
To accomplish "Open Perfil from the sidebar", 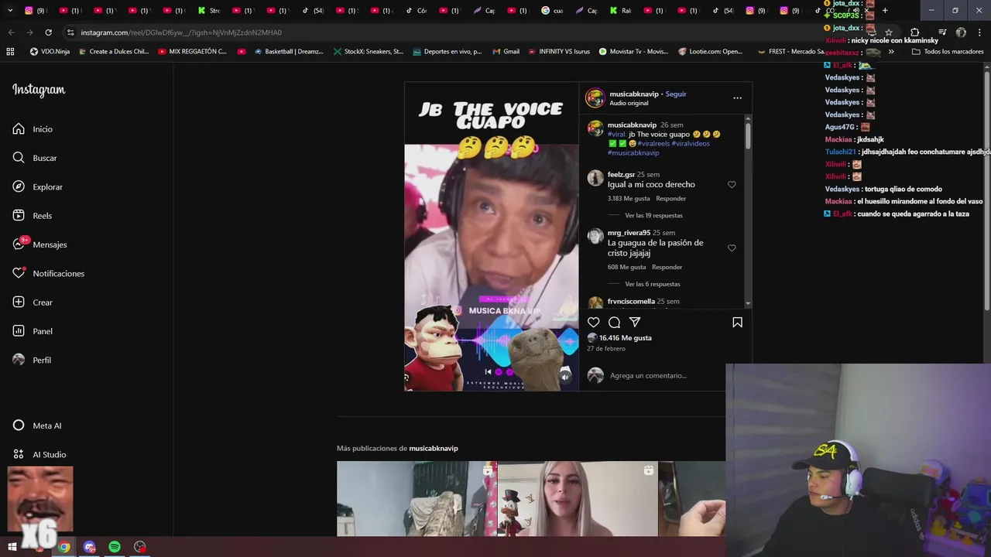I will coord(32,360).
